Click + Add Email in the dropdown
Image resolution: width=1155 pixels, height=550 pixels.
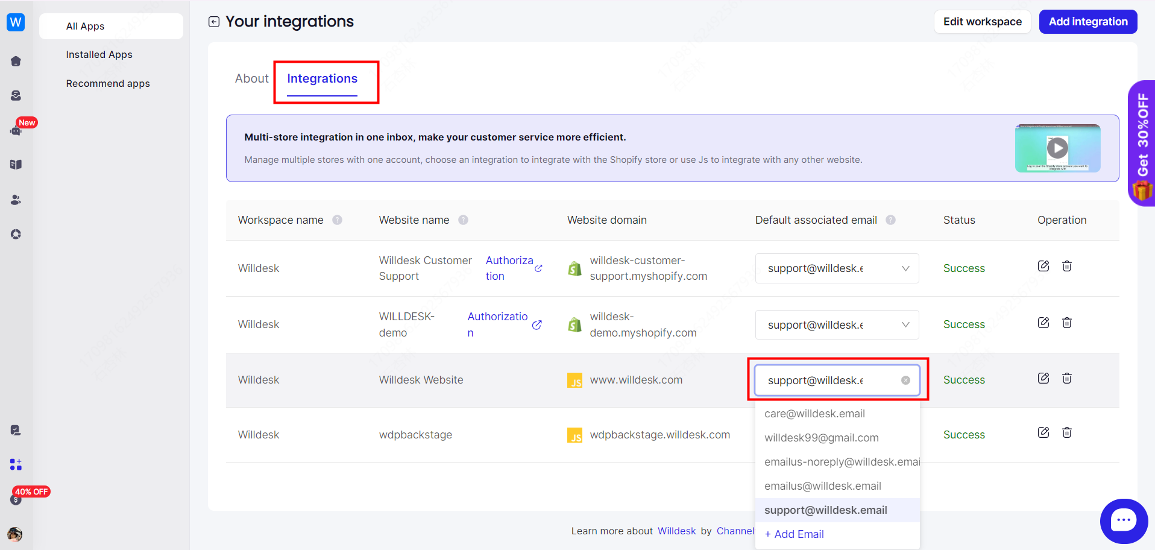click(794, 534)
